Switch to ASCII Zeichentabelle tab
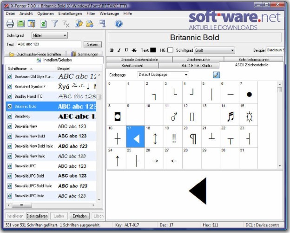The image size is (290, 233). [251, 65]
